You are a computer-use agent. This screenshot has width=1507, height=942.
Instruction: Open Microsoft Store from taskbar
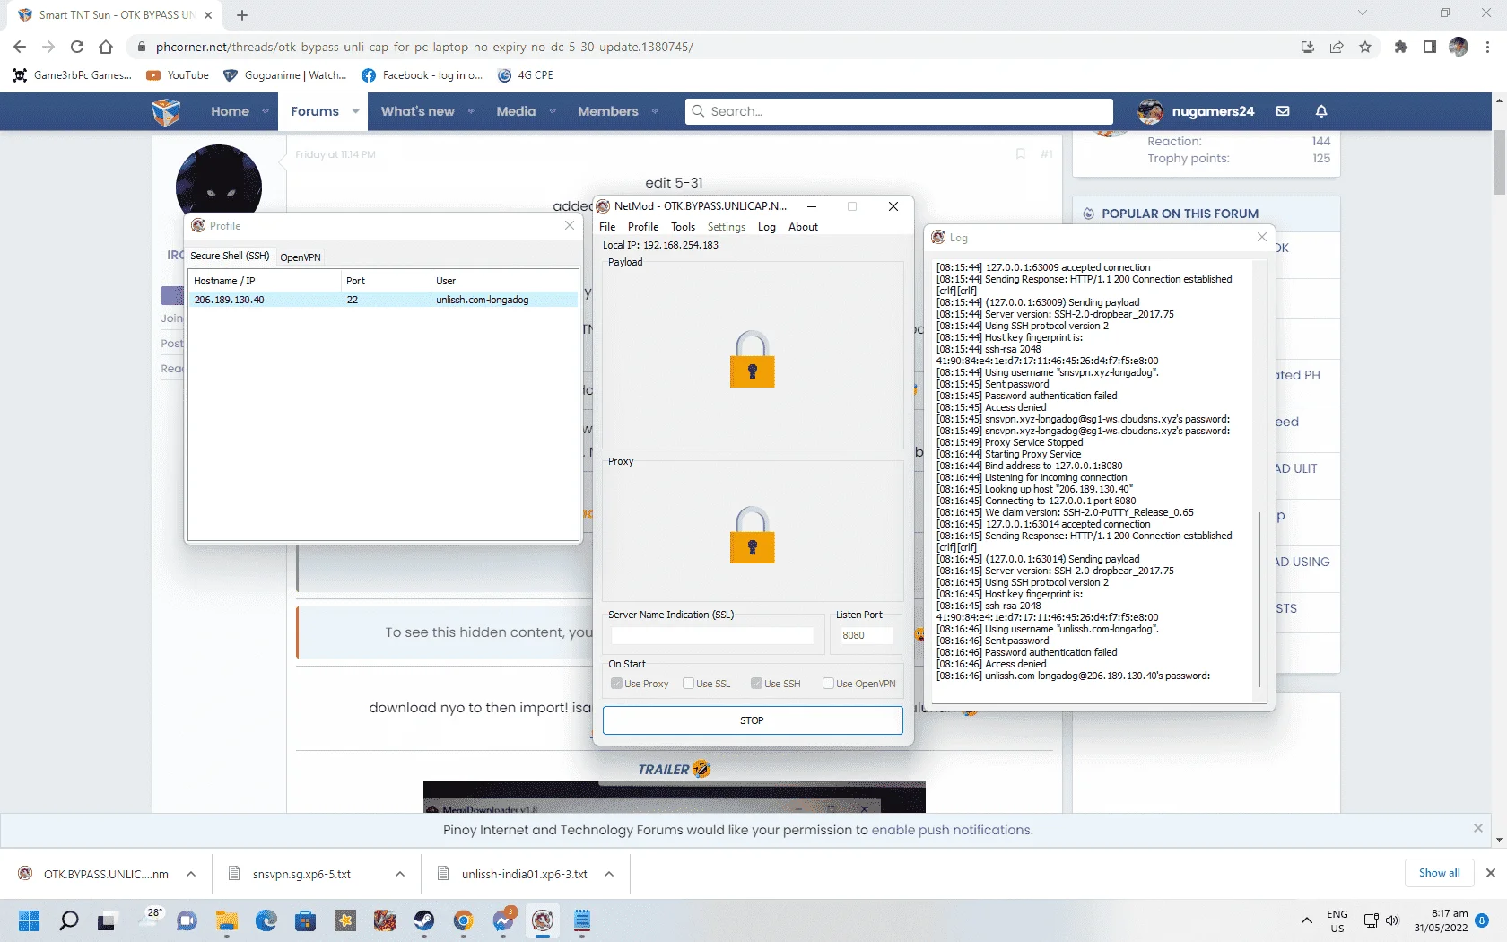coord(305,920)
